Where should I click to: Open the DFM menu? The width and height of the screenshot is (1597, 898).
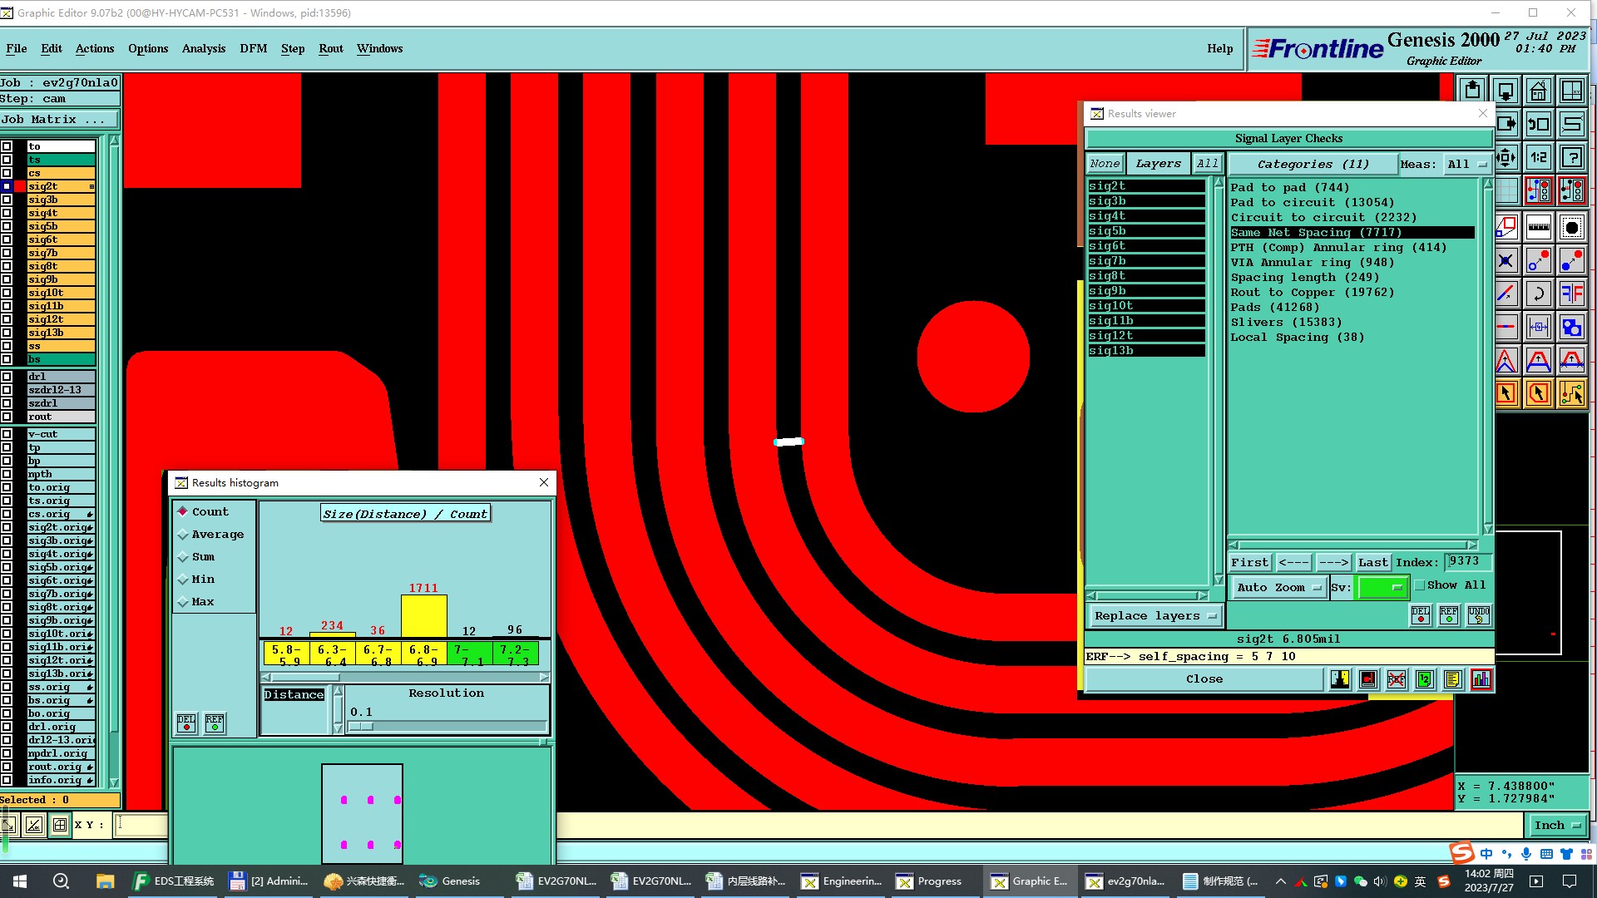pos(253,48)
